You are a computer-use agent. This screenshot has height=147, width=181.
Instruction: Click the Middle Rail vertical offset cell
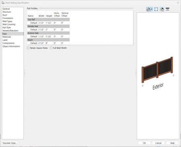(x=65, y=29)
